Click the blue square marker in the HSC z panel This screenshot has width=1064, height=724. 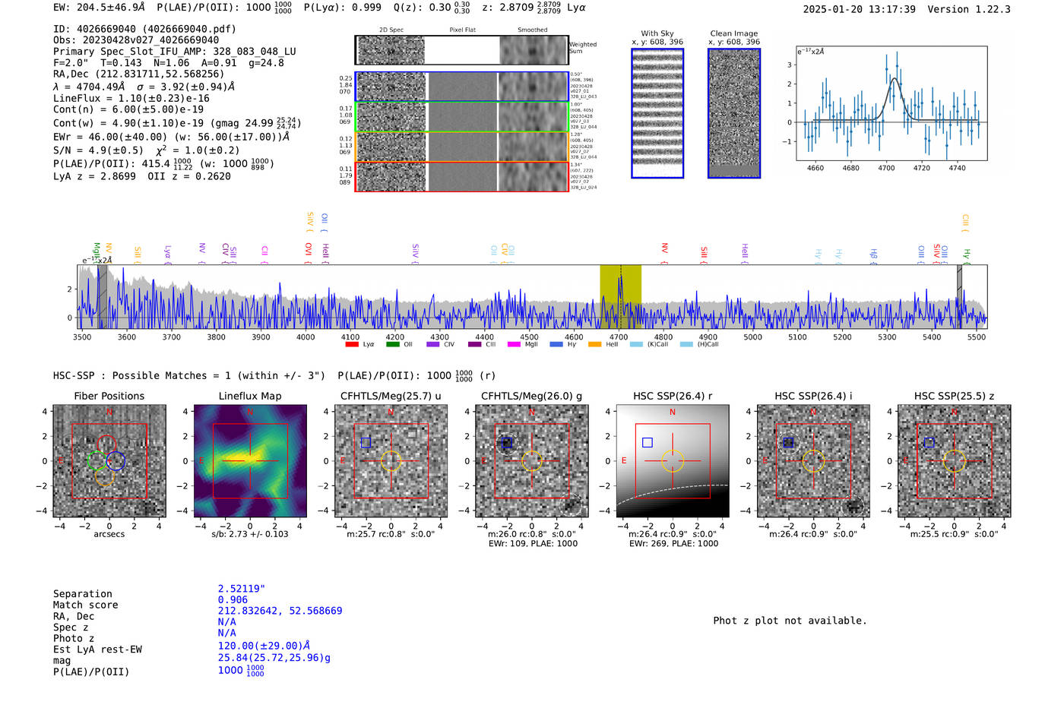pyautogui.click(x=929, y=442)
